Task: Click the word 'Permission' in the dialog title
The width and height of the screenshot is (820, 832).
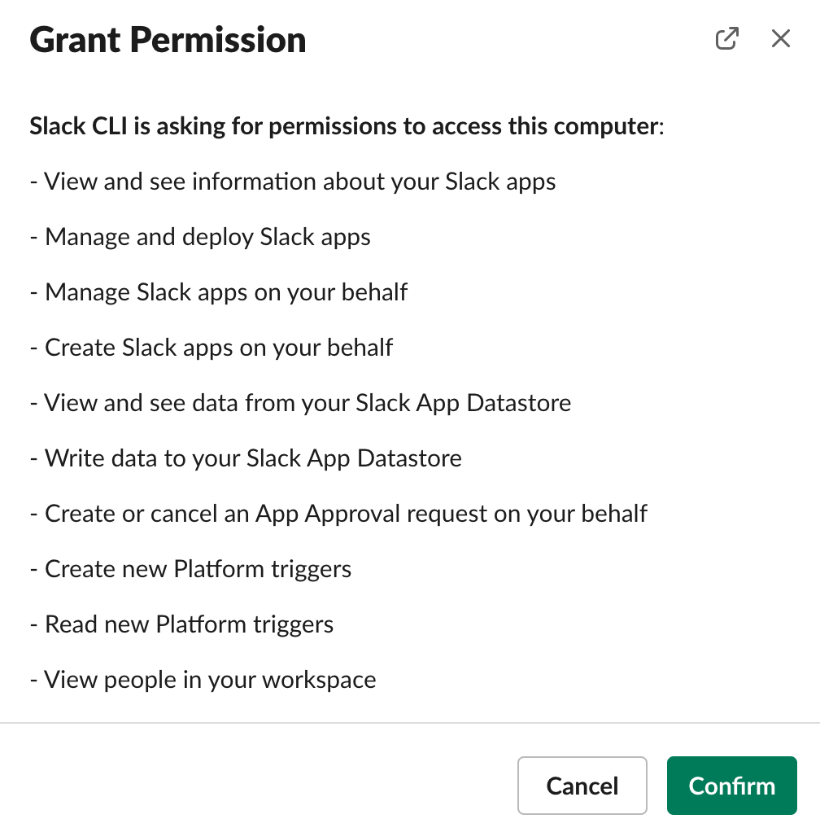Action: (218, 40)
